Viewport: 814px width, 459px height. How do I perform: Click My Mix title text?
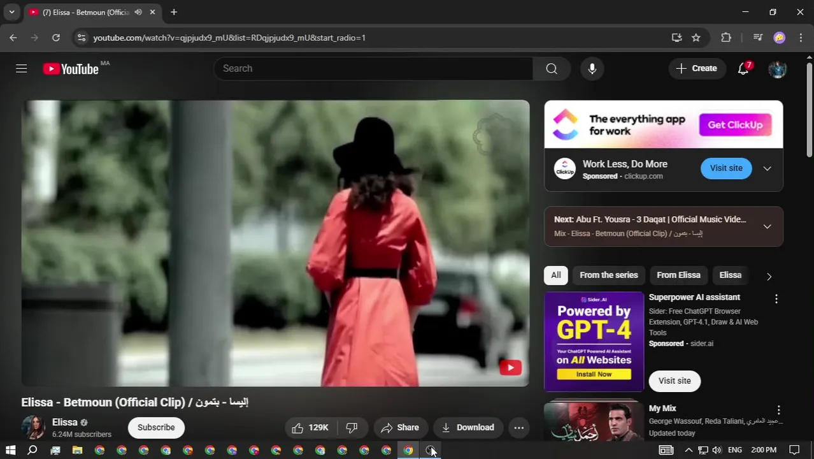point(662,408)
